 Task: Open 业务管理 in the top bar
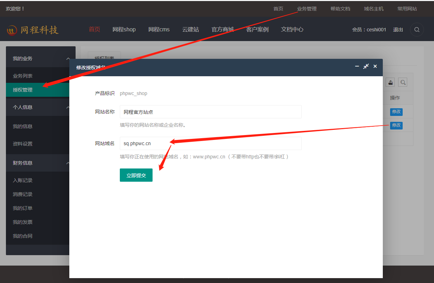307,9
